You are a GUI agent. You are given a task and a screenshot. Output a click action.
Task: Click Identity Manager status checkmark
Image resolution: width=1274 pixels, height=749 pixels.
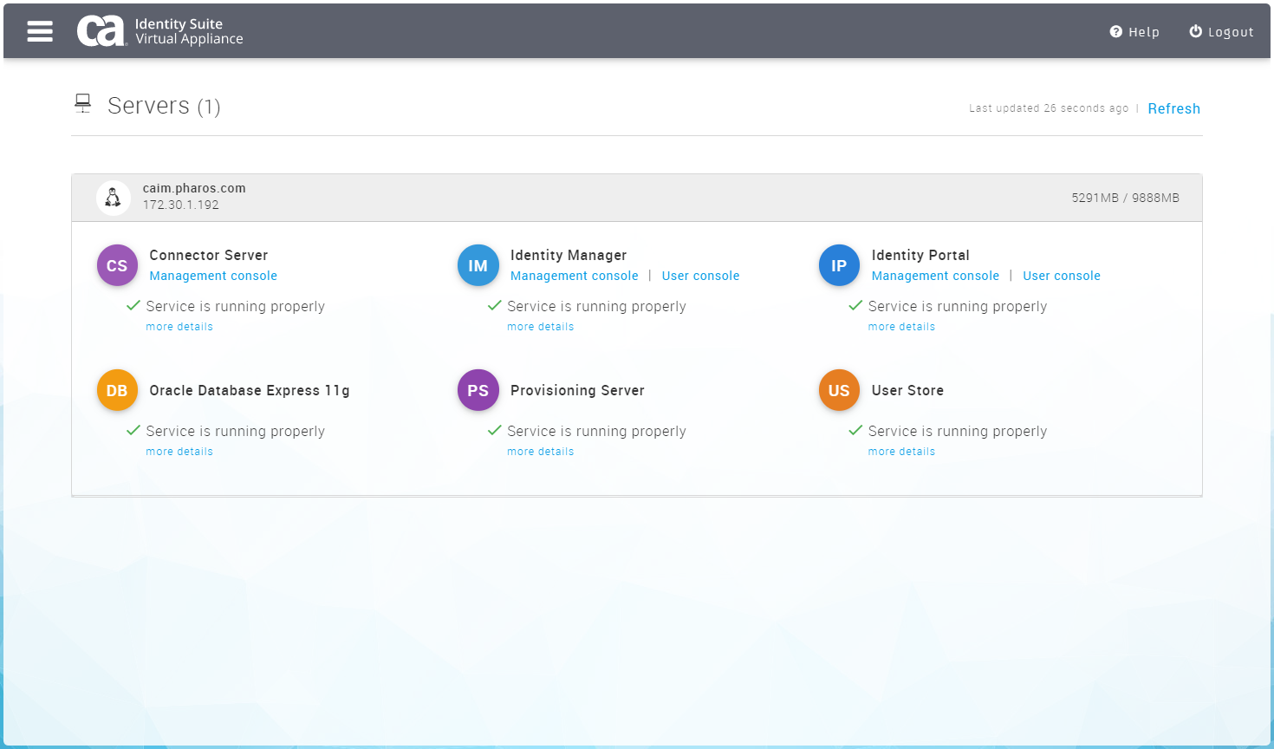coord(495,305)
